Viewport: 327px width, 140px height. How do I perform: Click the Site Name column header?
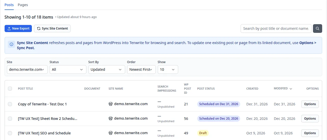(116, 89)
